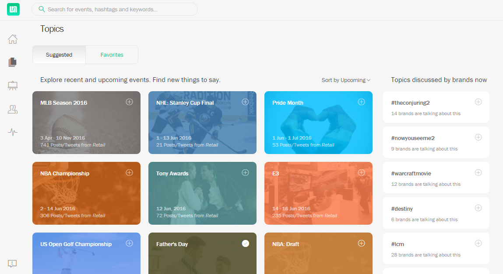Add #destiny with its plus icon

[x=478, y=208]
